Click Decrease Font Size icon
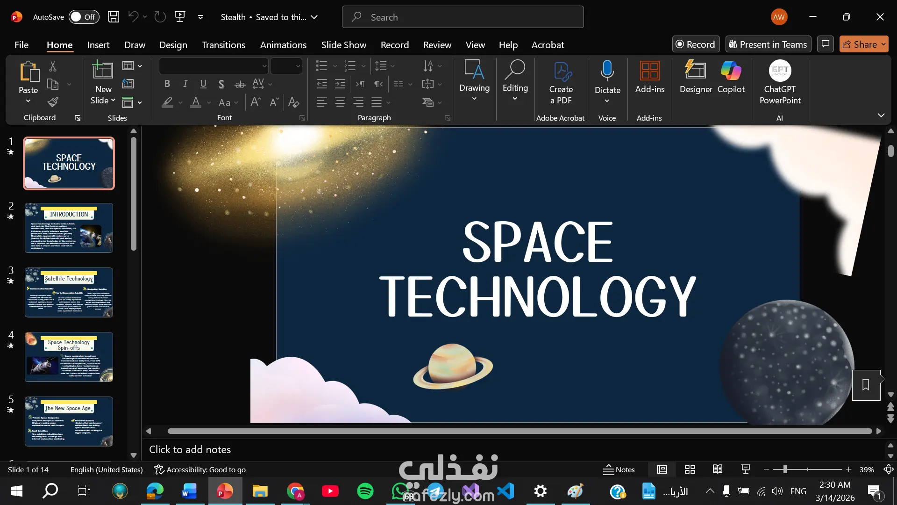This screenshot has height=505, width=897. pos(274,102)
